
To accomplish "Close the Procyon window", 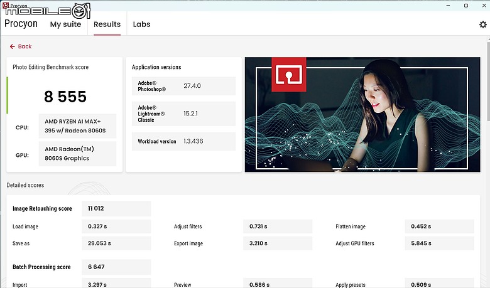I will coord(484,5).
